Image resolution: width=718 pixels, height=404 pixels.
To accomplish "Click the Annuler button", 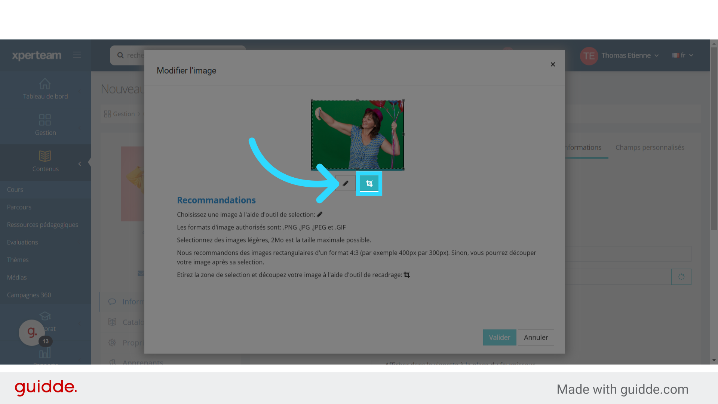I will point(536,337).
